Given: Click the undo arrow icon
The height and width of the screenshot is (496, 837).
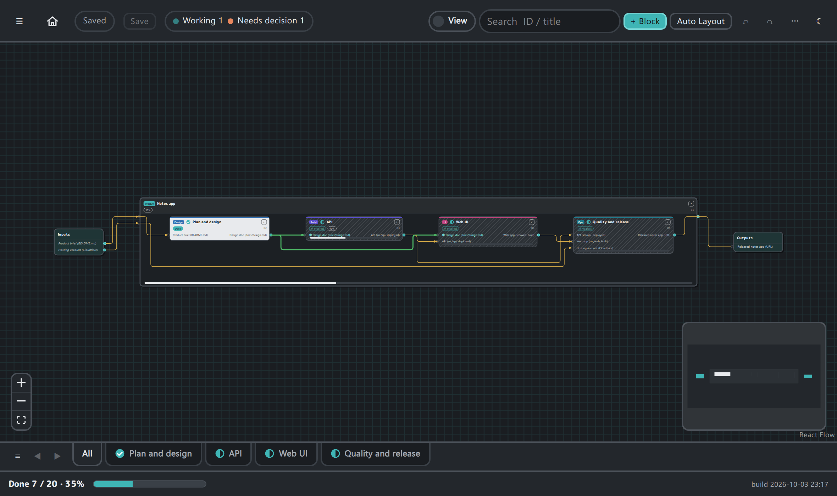Looking at the screenshot, I should (745, 22).
